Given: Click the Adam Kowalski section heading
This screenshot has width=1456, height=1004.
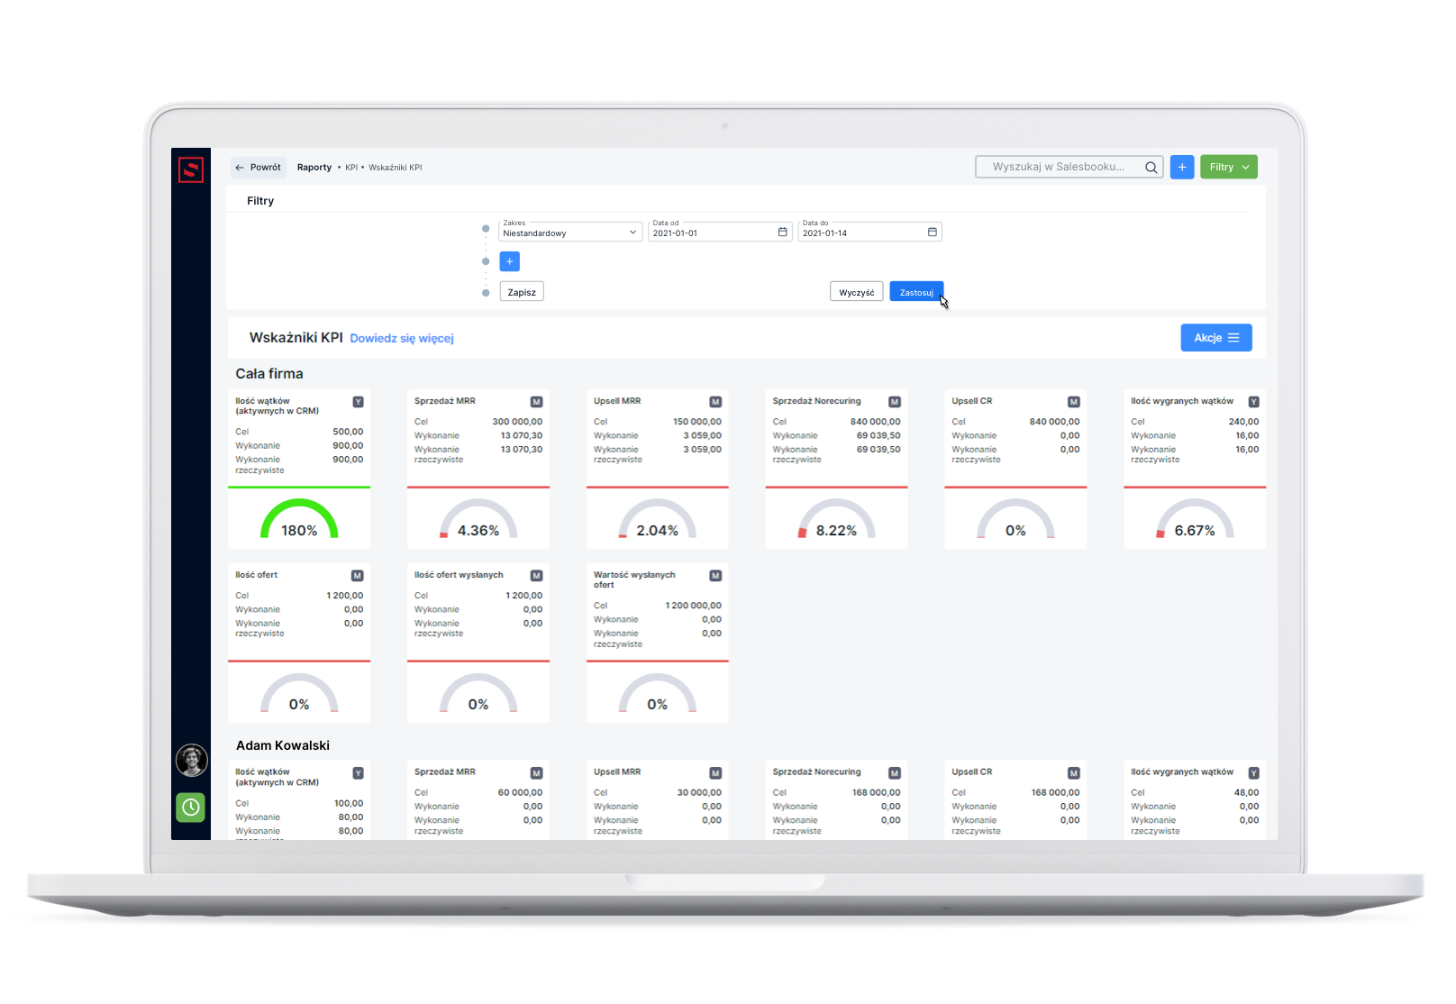Looking at the screenshot, I should tap(283, 745).
